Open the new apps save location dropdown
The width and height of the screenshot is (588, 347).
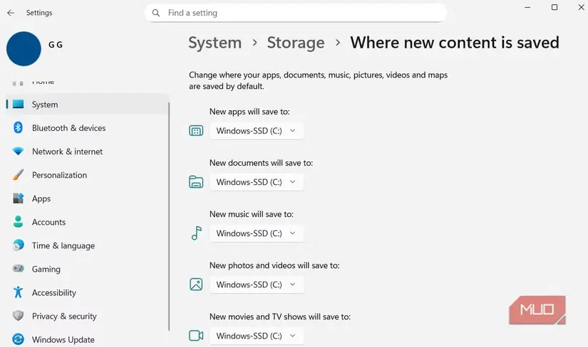(x=257, y=131)
